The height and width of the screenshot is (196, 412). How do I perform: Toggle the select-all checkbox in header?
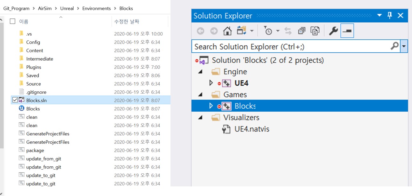[12, 21]
